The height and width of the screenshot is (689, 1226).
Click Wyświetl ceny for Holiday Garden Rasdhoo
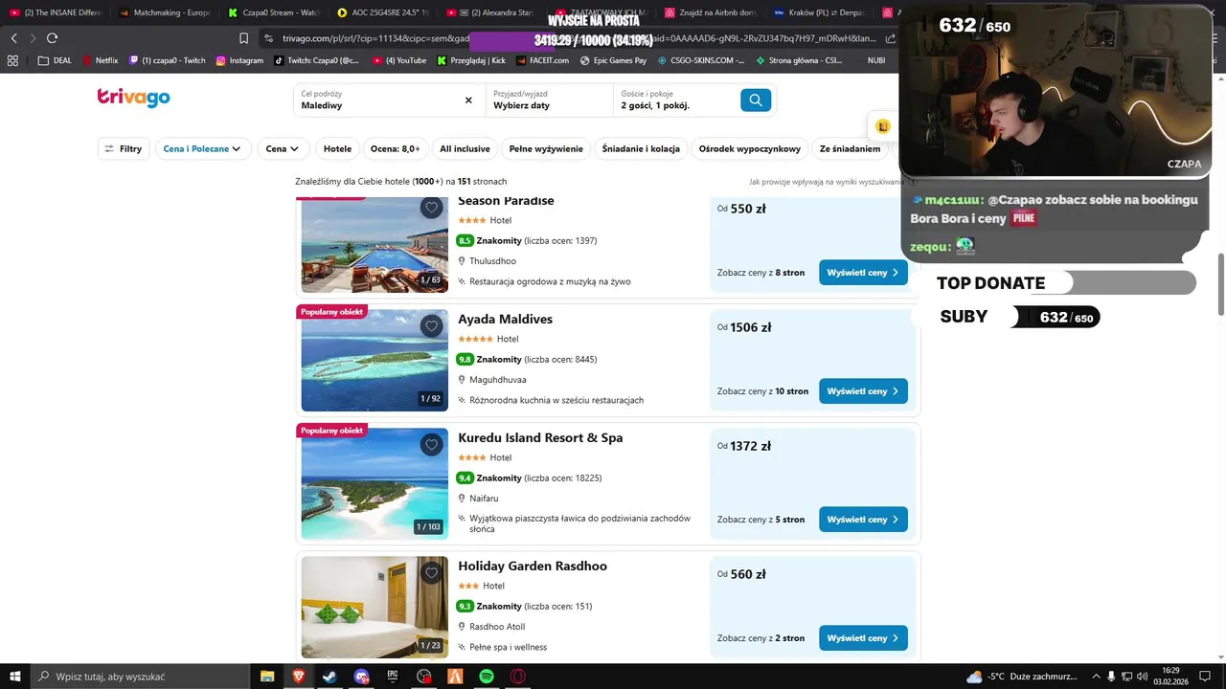coord(863,638)
